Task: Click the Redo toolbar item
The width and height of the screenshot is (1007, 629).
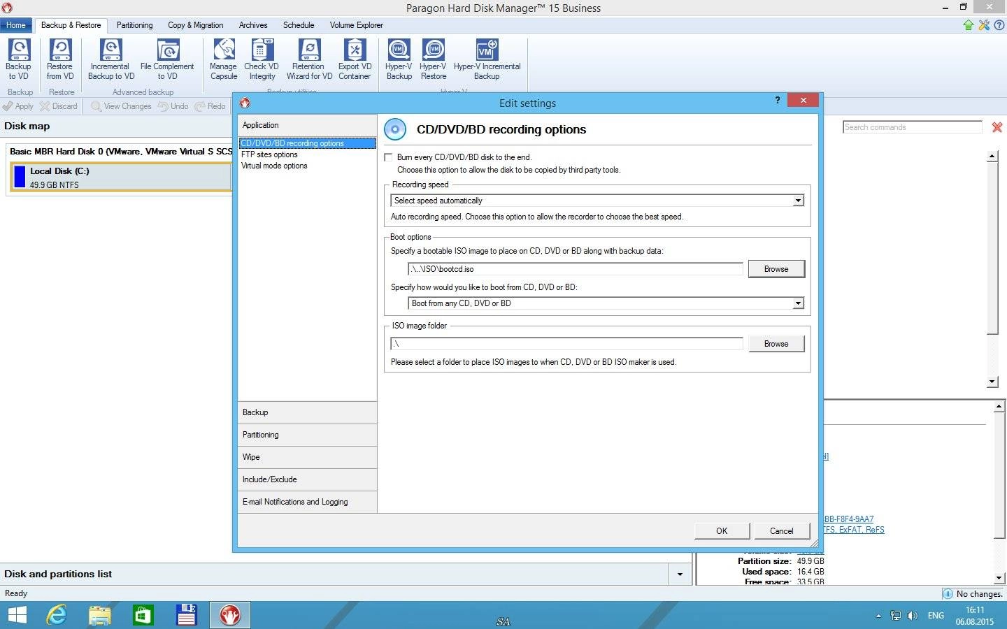Action: click(210, 106)
